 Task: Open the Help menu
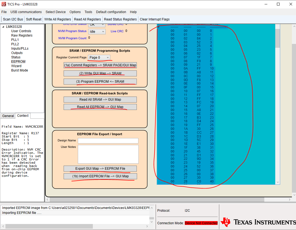point(133,12)
